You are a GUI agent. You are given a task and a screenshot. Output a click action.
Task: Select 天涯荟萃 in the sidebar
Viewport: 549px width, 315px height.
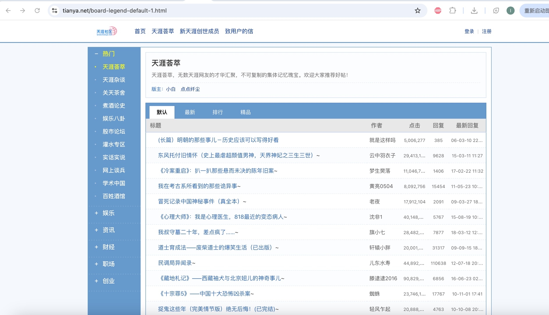(x=114, y=67)
